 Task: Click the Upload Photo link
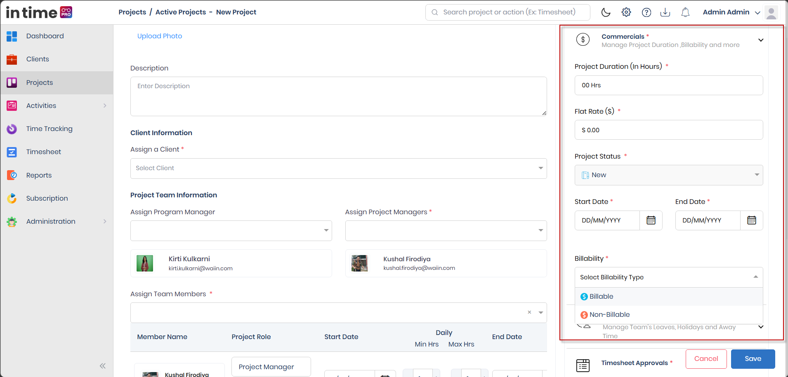pos(160,36)
